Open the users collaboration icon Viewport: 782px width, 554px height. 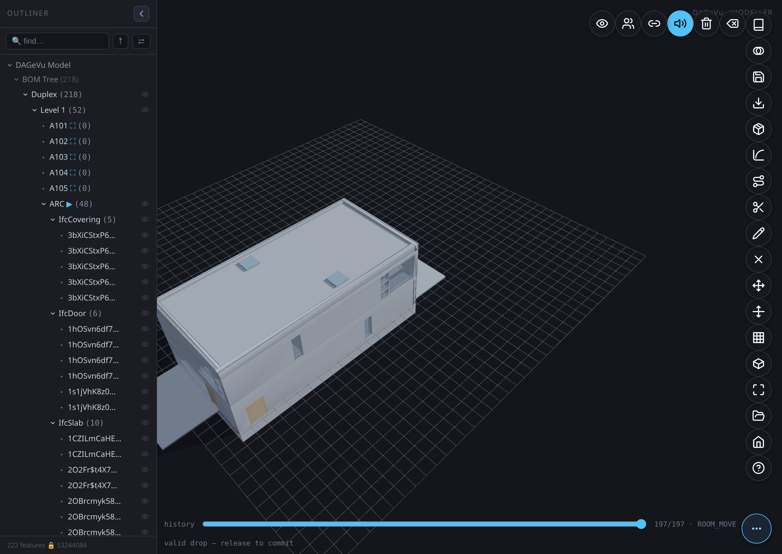pyautogui.click(x=628, y=23)
